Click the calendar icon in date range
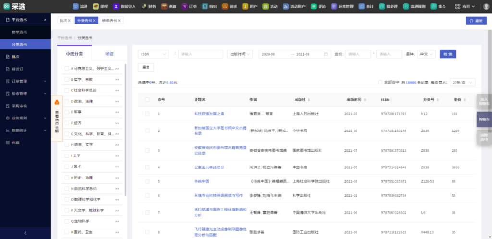This screenshot has height=239, width=492. click(x=326, y=54)
